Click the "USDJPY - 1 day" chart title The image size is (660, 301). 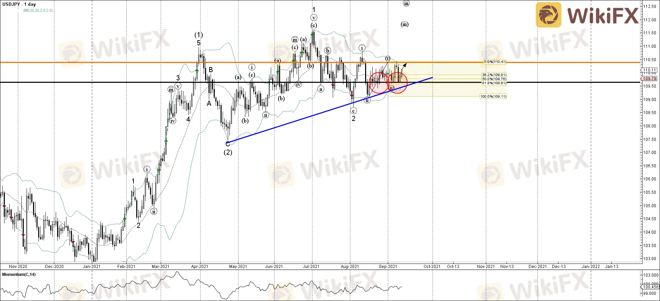(x=19, y=4)
